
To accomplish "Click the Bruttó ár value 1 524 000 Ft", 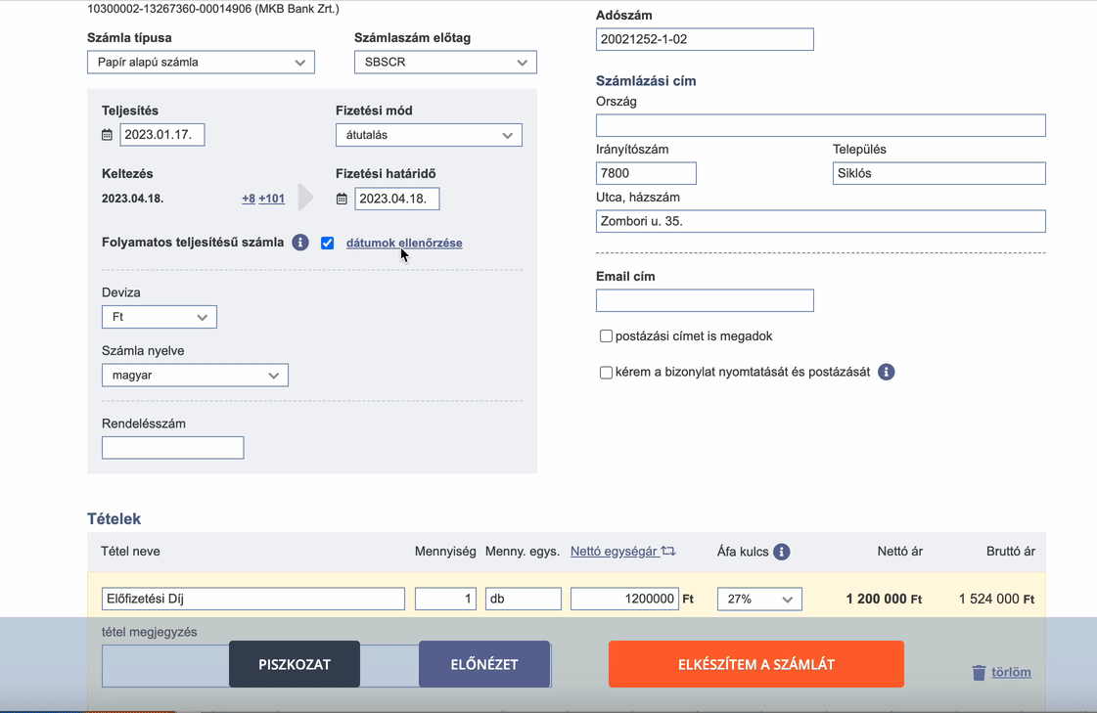I will pos(996,600).
